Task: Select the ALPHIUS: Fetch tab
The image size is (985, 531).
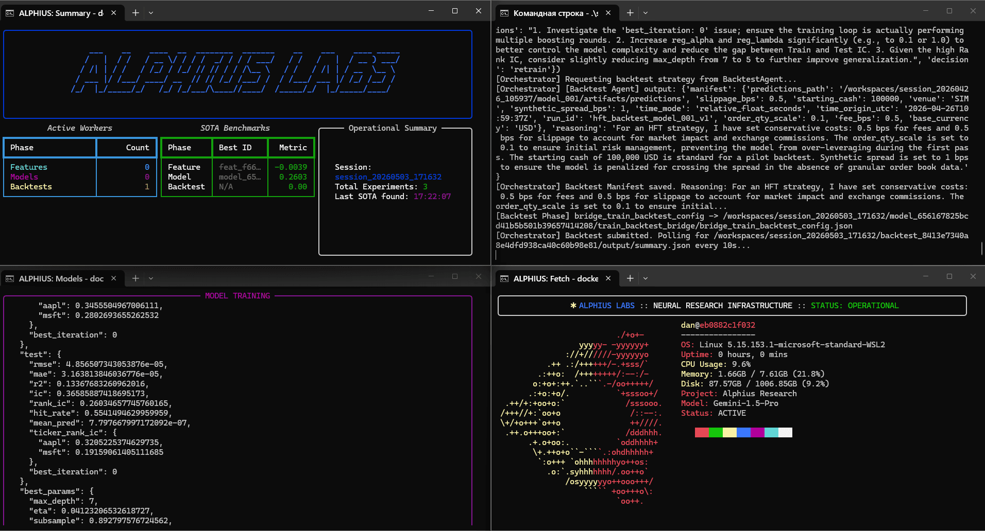Action: pyautogui.click(x=556, y=278)
